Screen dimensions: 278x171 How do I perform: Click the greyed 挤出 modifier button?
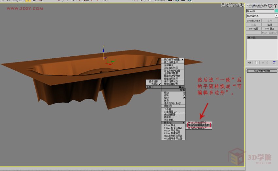pyautogui.click(x=254, y=25)
